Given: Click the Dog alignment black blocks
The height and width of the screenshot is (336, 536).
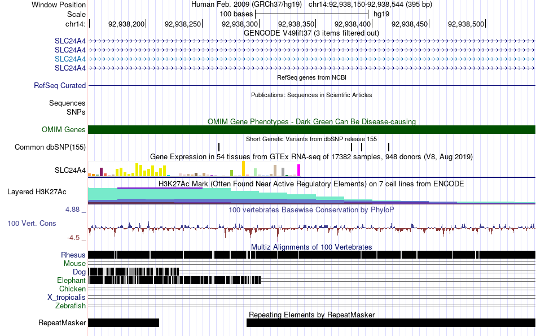Looking at the screenshot, I should click(134, 272).
